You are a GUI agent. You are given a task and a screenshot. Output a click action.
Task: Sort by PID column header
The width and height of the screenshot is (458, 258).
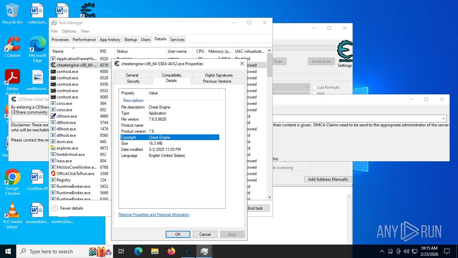click(x=106, y=51)
